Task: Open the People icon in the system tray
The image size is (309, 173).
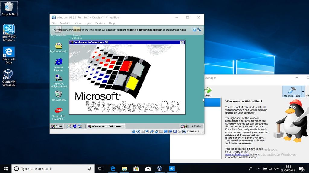Action: pyautogui.click(x=250, y=169)
